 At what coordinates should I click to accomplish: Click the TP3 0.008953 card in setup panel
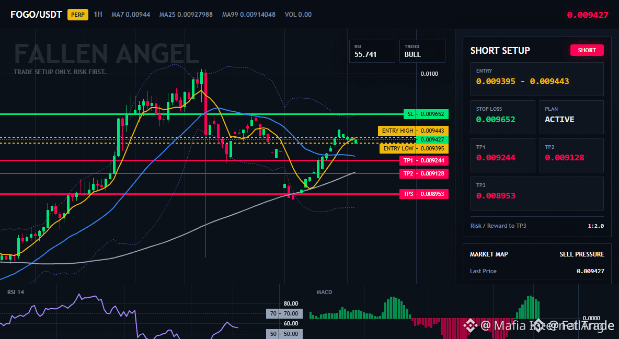(x=537, y=193)
